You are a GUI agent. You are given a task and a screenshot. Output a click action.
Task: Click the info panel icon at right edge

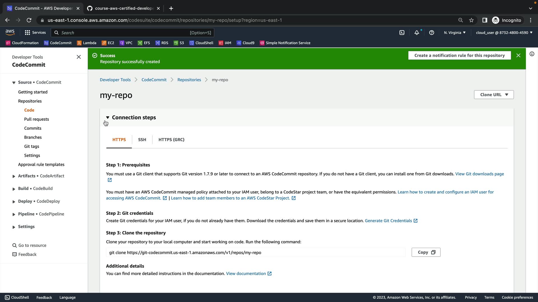(x=532, y=54)
